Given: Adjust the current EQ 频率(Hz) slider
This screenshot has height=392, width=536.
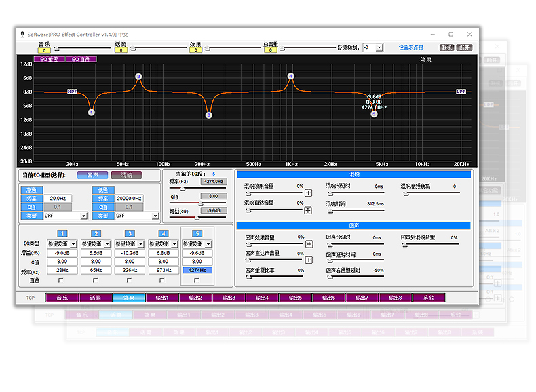Looking at the screenshot, I should (x=197, y=189).
